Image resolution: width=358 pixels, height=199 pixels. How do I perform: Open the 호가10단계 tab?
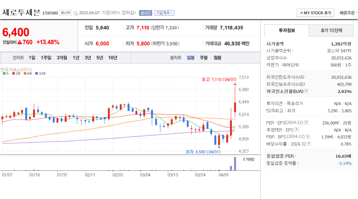(331, 30)
